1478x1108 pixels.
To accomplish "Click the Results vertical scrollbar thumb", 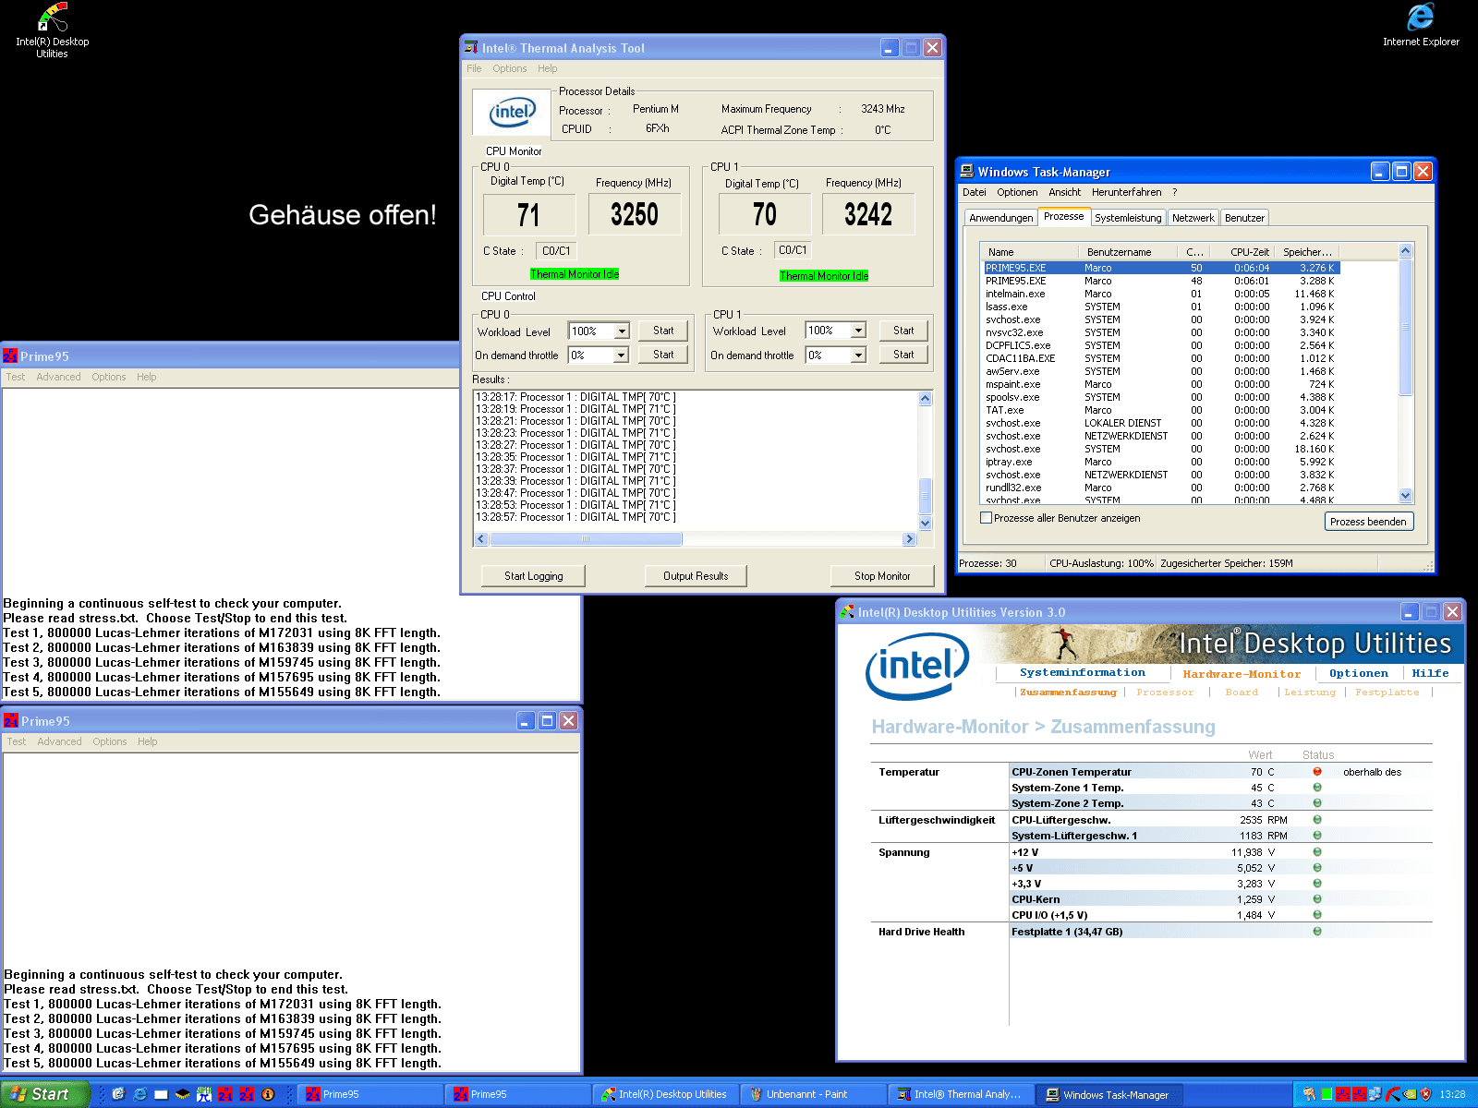I will [x=926, y=495].
